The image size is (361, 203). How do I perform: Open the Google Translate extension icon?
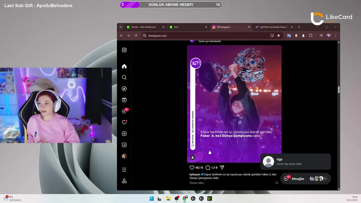[x=289, y=36]
